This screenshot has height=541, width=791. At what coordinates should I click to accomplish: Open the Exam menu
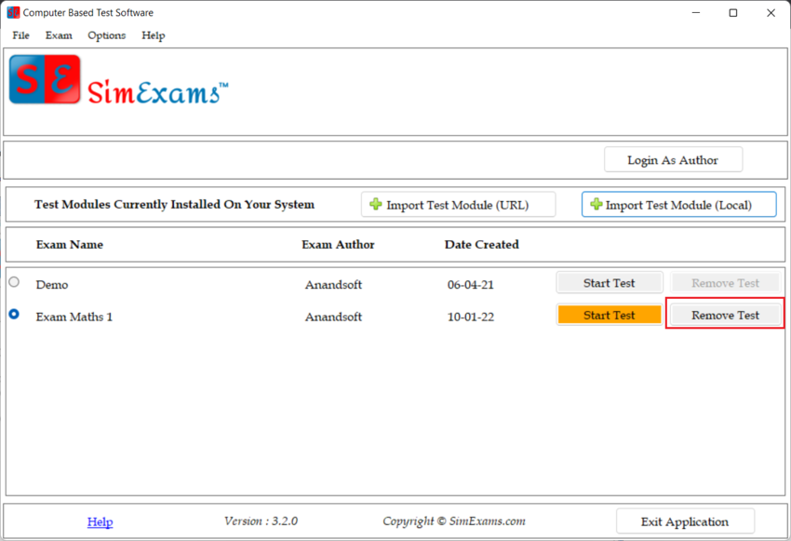tap(59, 35)
